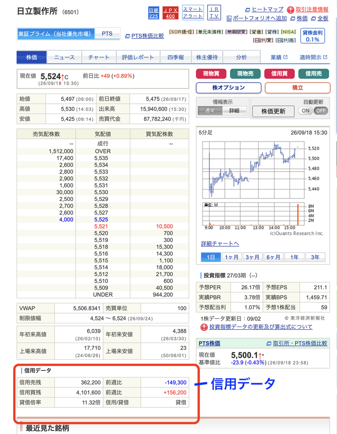The width and height of the screenshot is (337, 434).
Task: Open the 適時開示 external link
Action: click(x=313, y=57)
